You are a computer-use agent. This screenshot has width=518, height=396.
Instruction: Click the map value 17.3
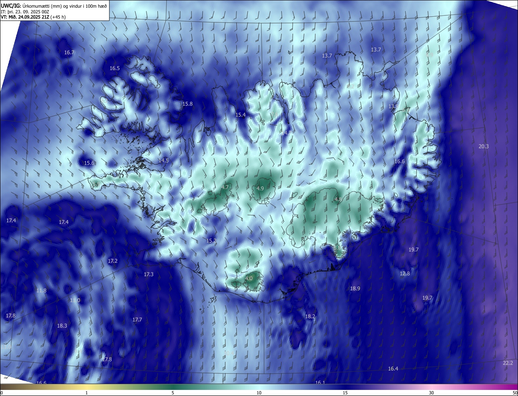[149, 275]
